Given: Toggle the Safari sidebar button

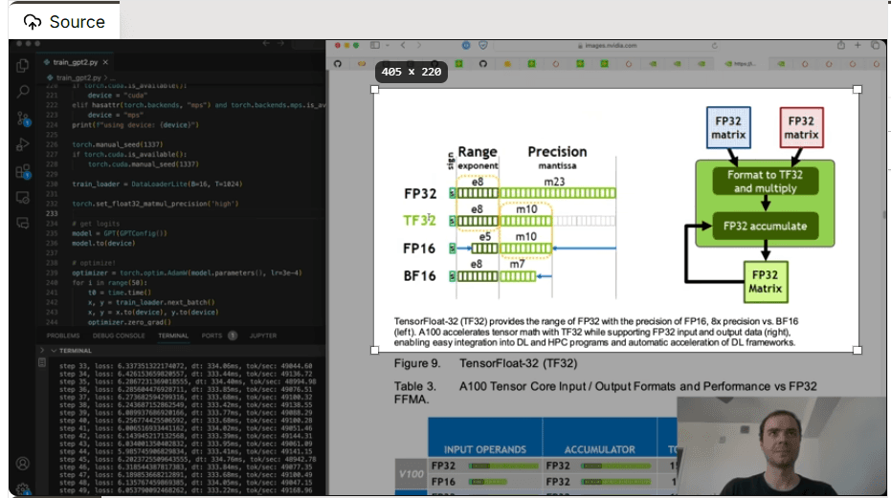Looking at the screenshot, I should pyautogui.click(x=375, y=46).
